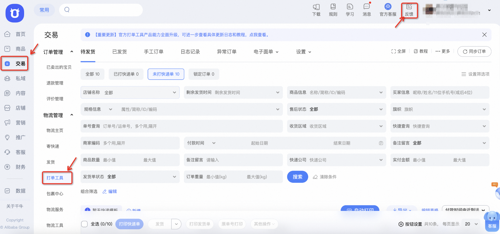Viewport: 500px width, 234px height.
Task: Open 客服 service in sidebar
Action: tap(15, 152)
